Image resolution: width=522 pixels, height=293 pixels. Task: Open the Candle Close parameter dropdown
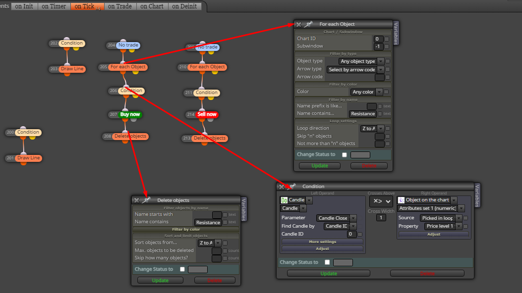coord(336,218)
